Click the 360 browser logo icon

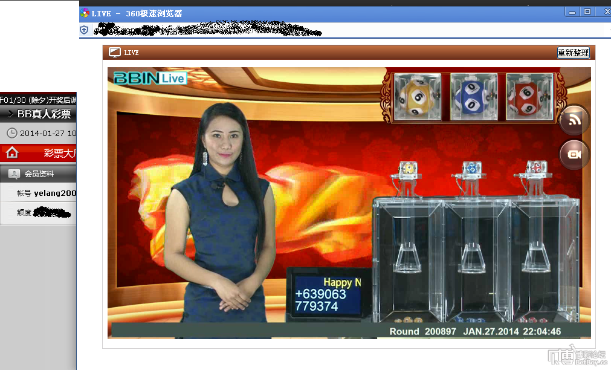(85, 13)
